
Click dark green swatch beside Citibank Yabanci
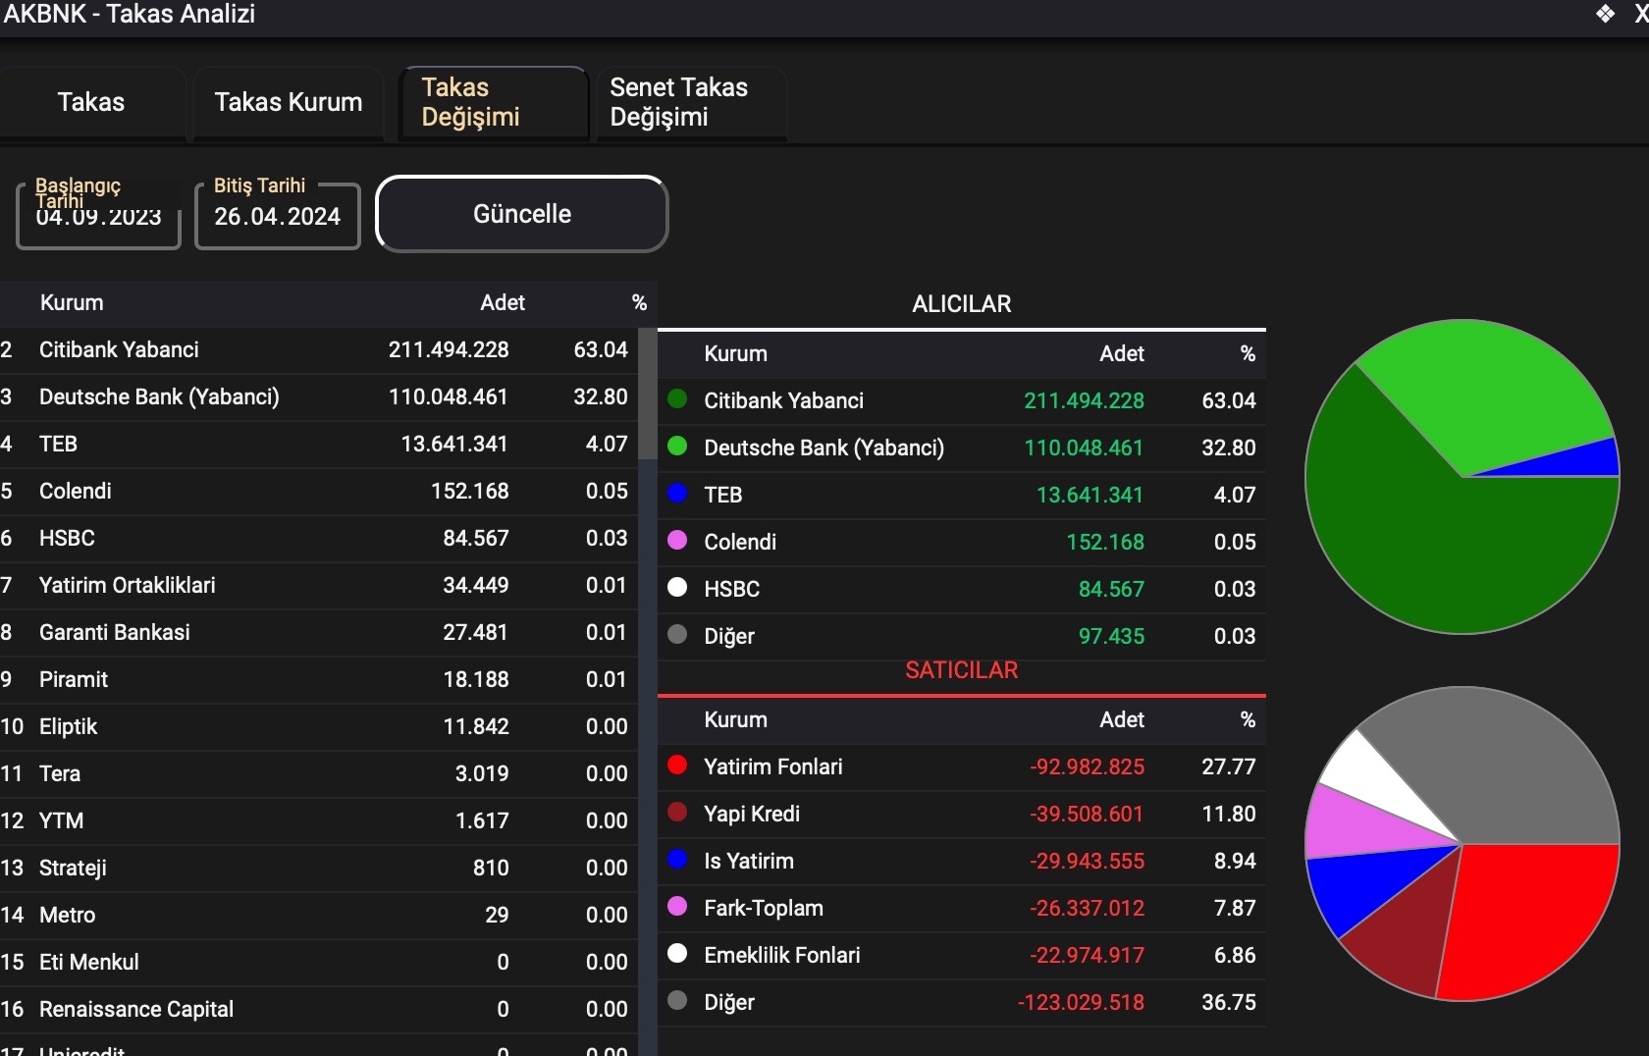point(677,398)
